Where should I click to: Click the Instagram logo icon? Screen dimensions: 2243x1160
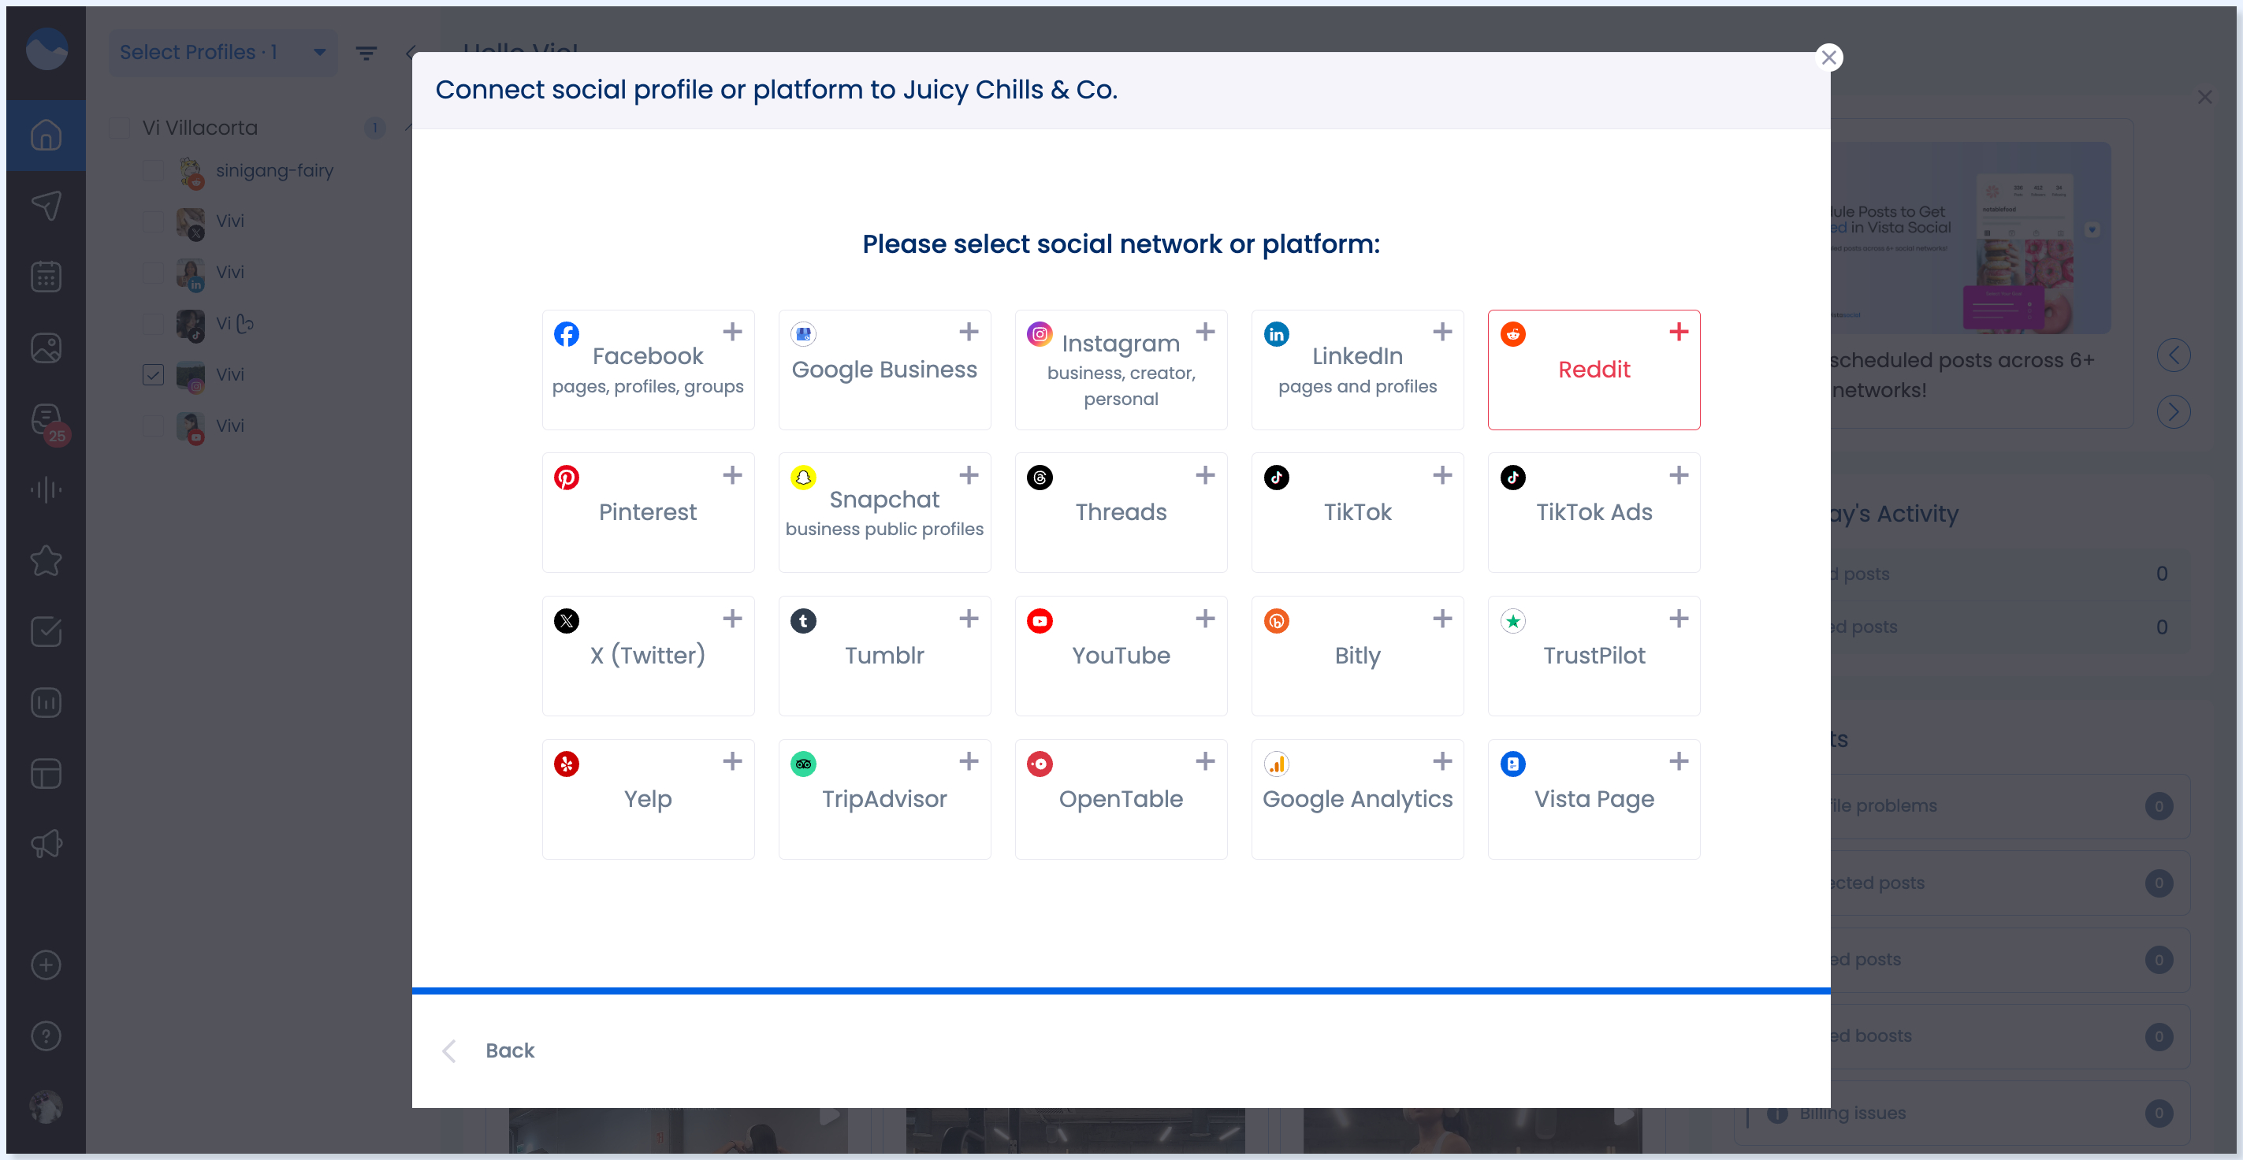coord(1040,334)
